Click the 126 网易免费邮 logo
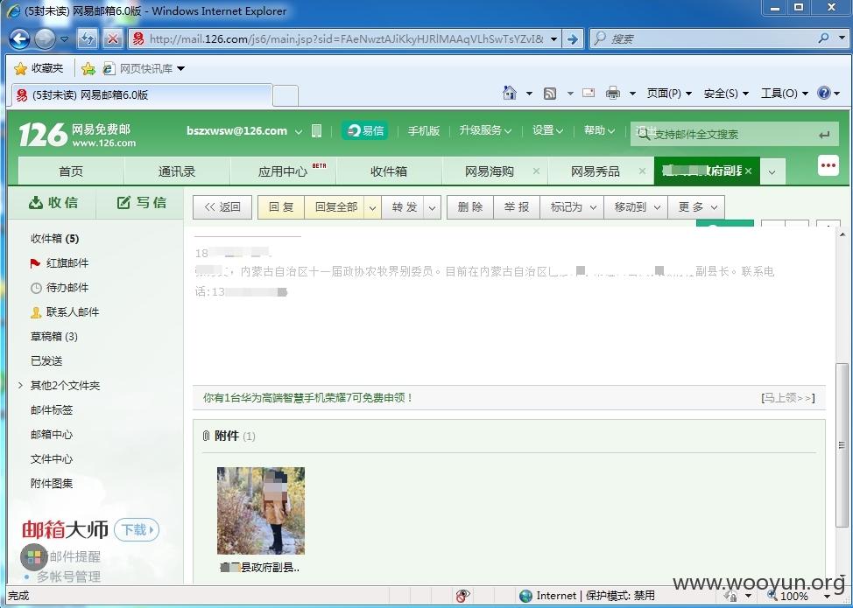Viewport: 853px width, 608px height. [77, 134]
